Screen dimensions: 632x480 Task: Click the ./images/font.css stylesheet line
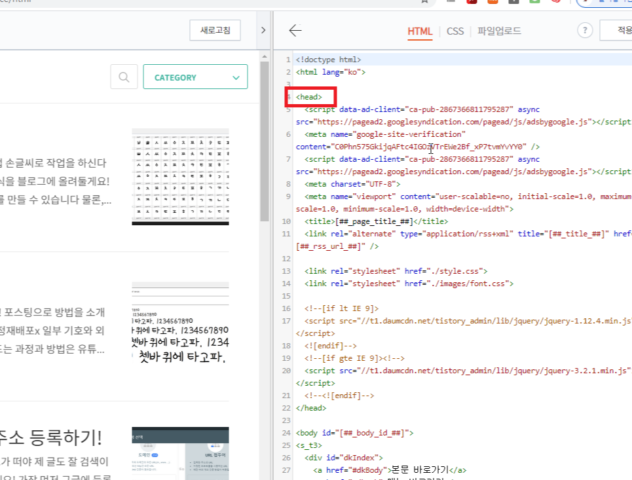pos(409,284)
